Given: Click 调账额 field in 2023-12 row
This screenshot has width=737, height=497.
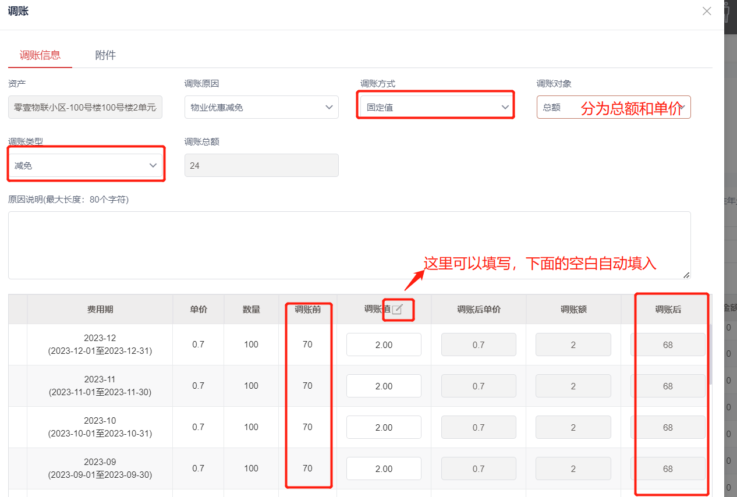Looking at the screenshot, I should click(x=573, y=345).
